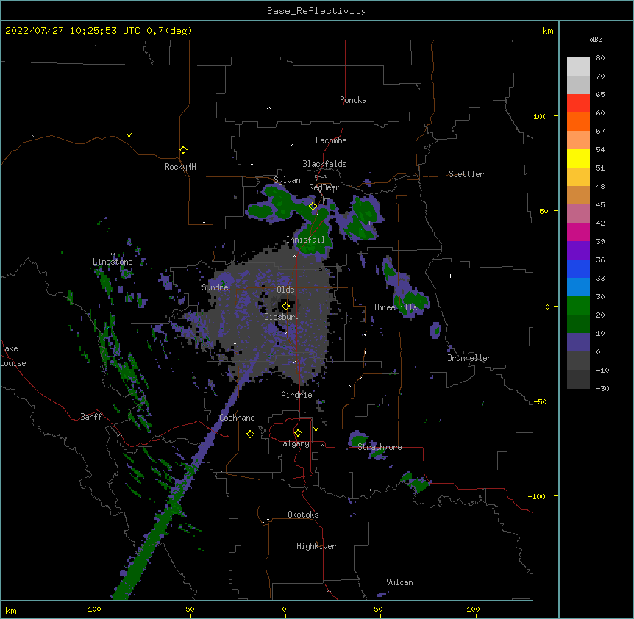Viewport: 634px width, 619px height.
Task: Click the green echo cell over Strathmore
Action: click(x=360, y=440)
